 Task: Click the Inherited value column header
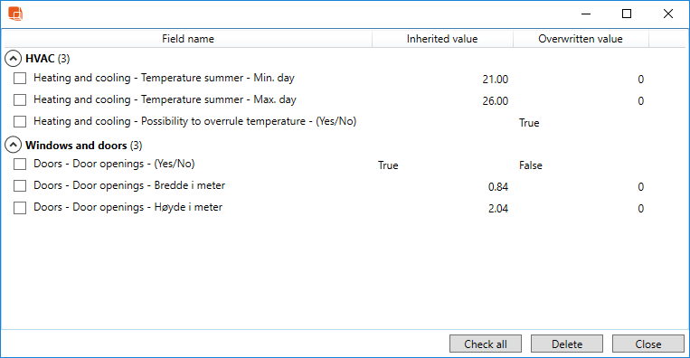[442, 39]
